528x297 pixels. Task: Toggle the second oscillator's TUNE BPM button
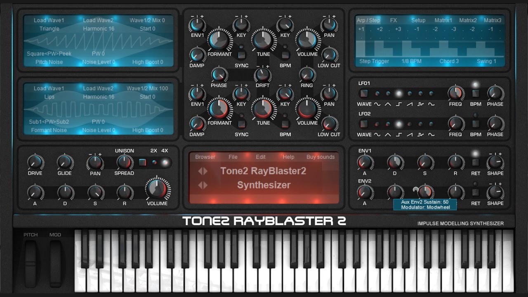(x=285, y=123)
